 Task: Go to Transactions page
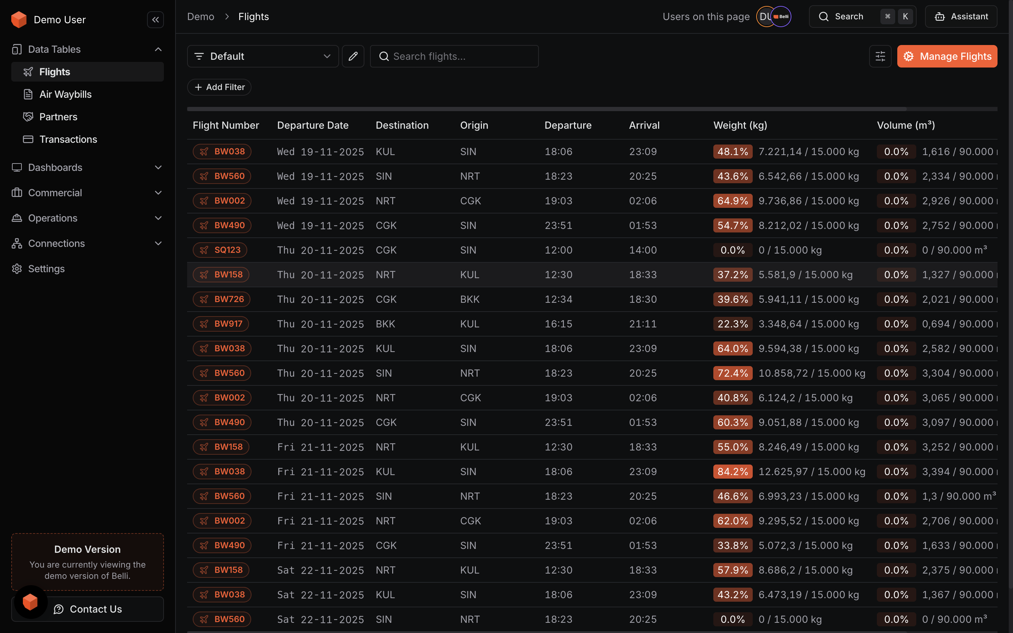click(x=68, y=139)
